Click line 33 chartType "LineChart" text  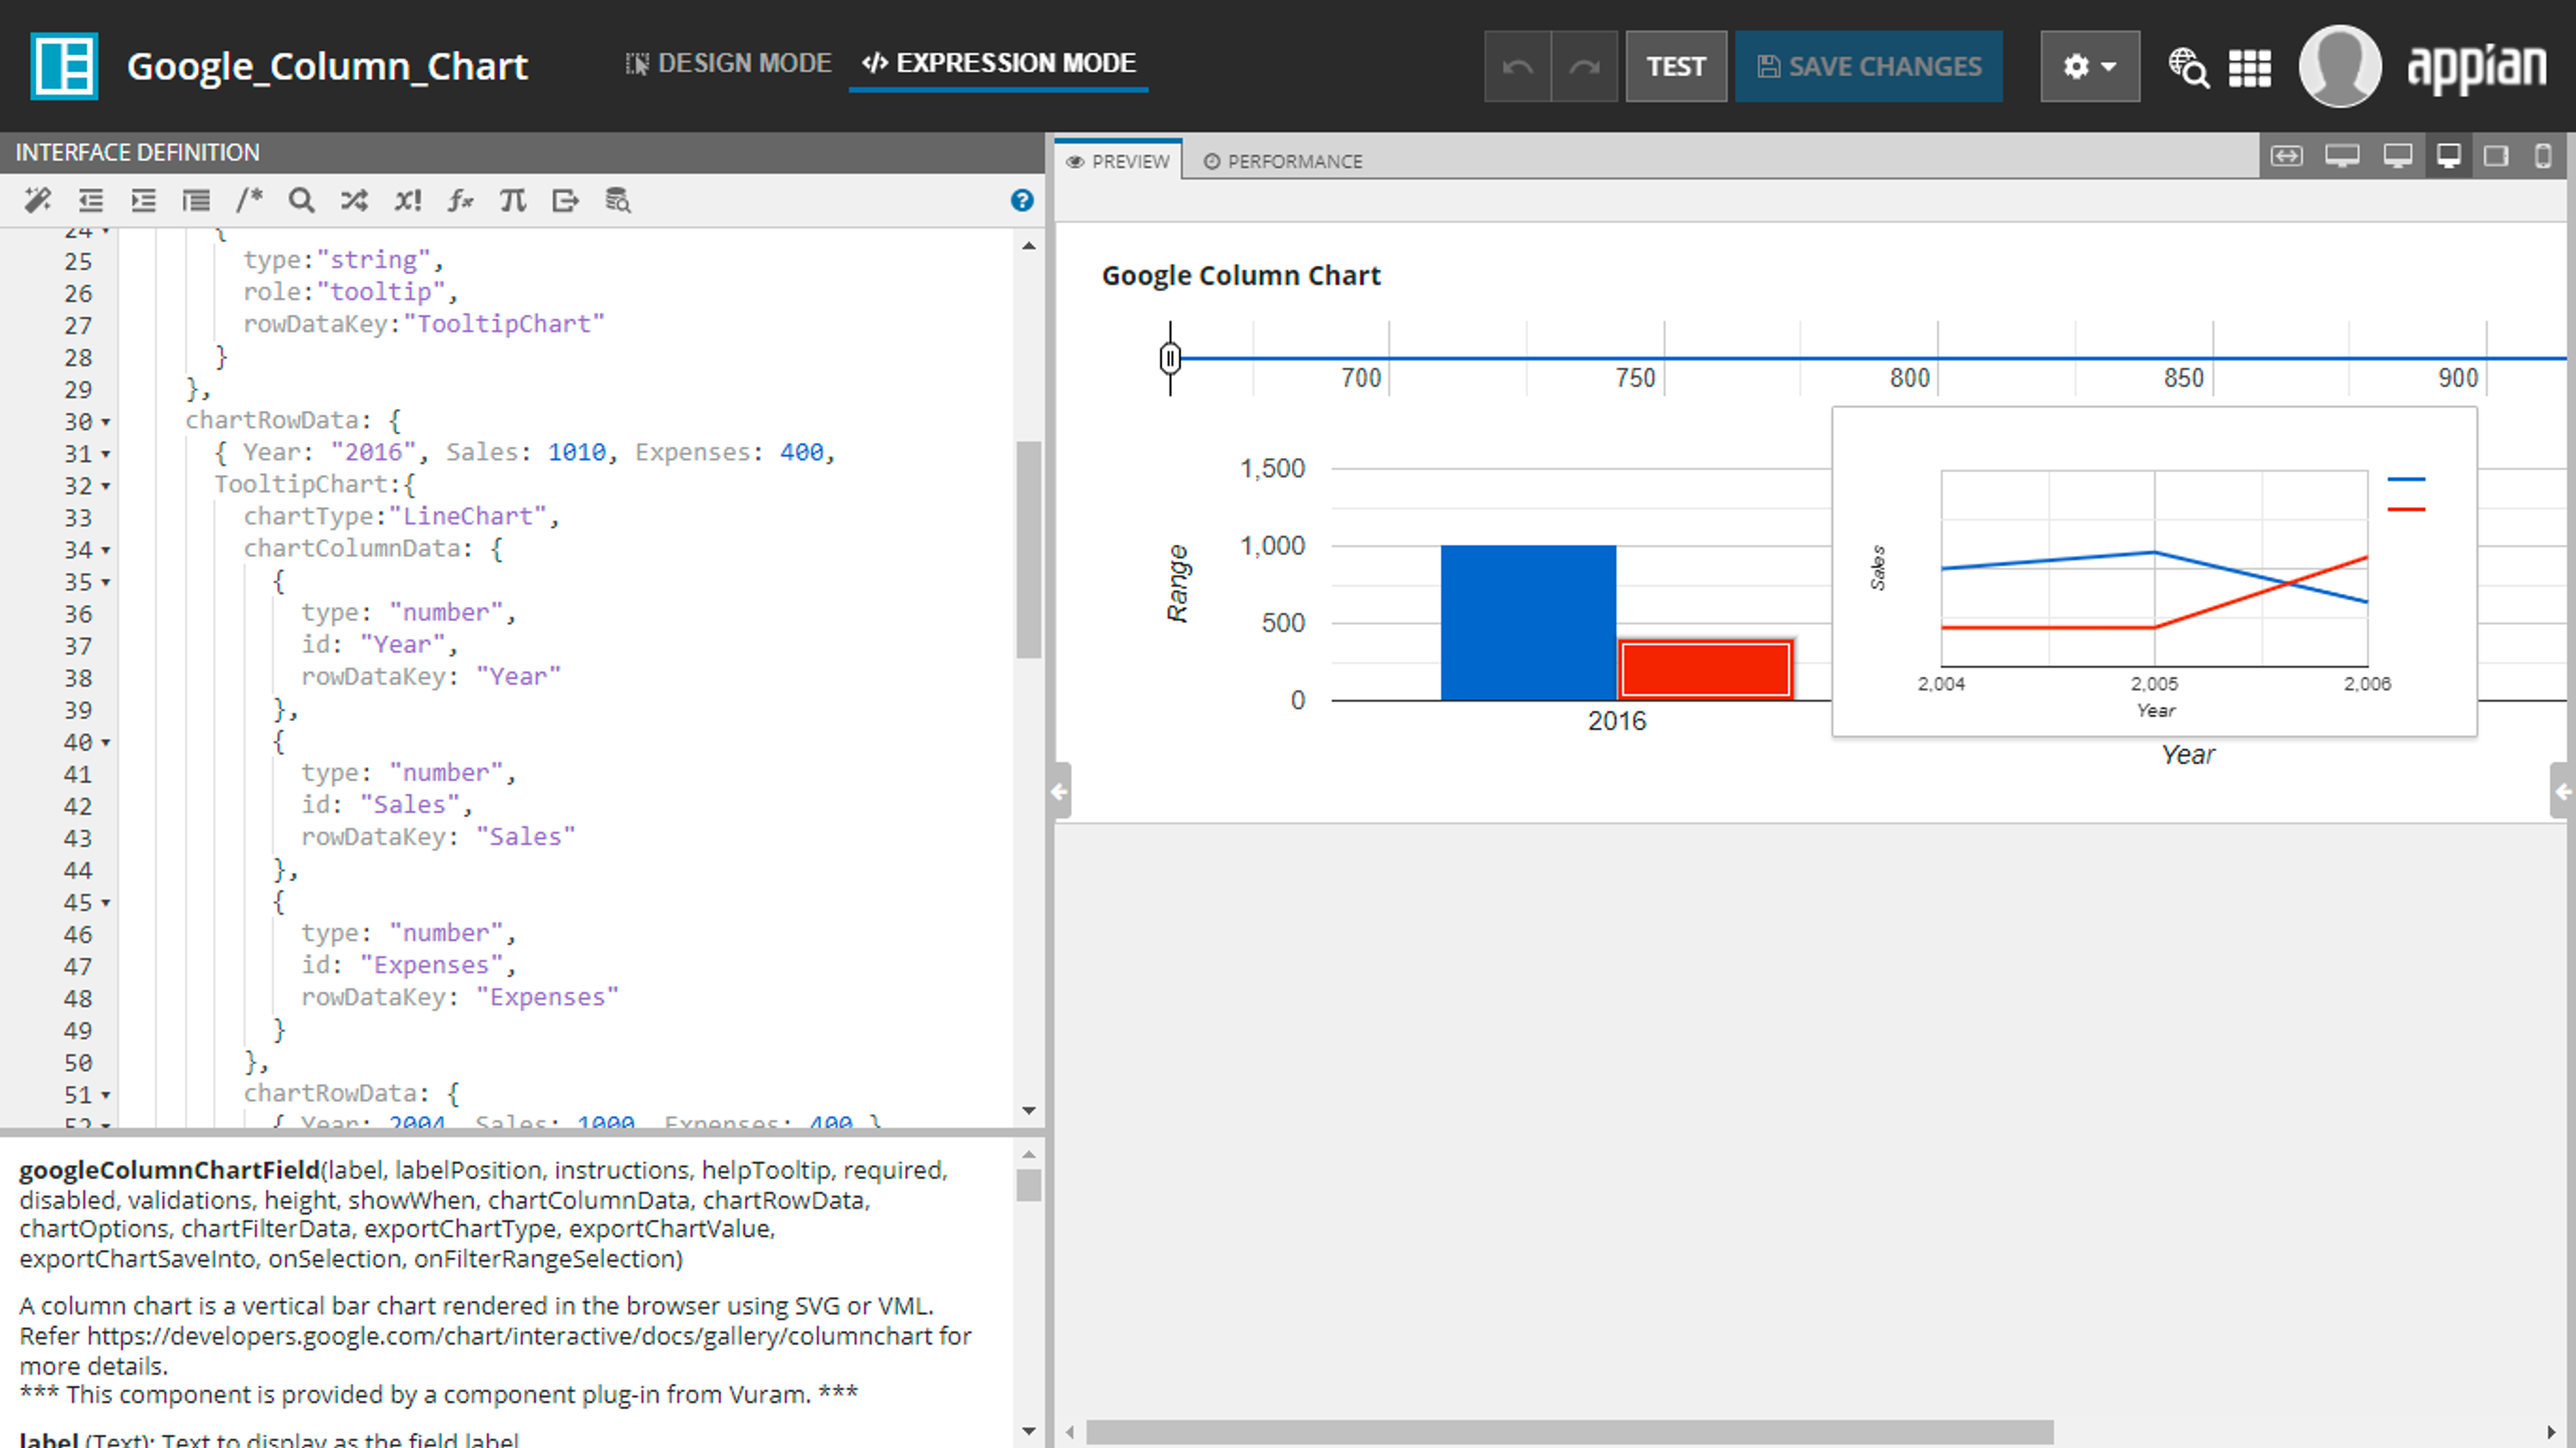point(401,517)
